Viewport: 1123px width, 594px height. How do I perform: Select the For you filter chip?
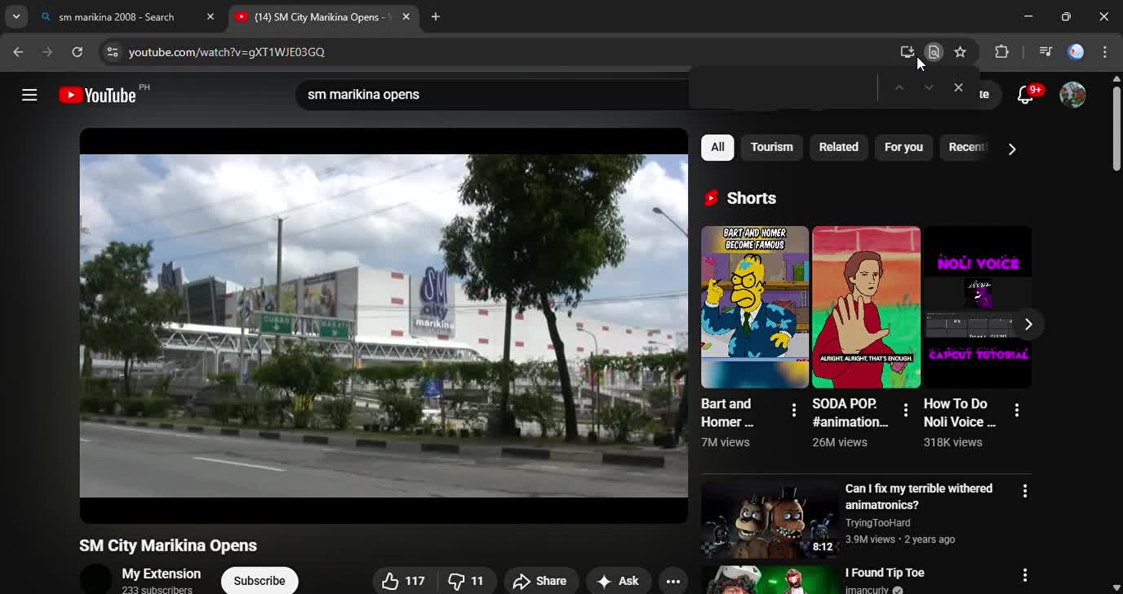point(903,148)
